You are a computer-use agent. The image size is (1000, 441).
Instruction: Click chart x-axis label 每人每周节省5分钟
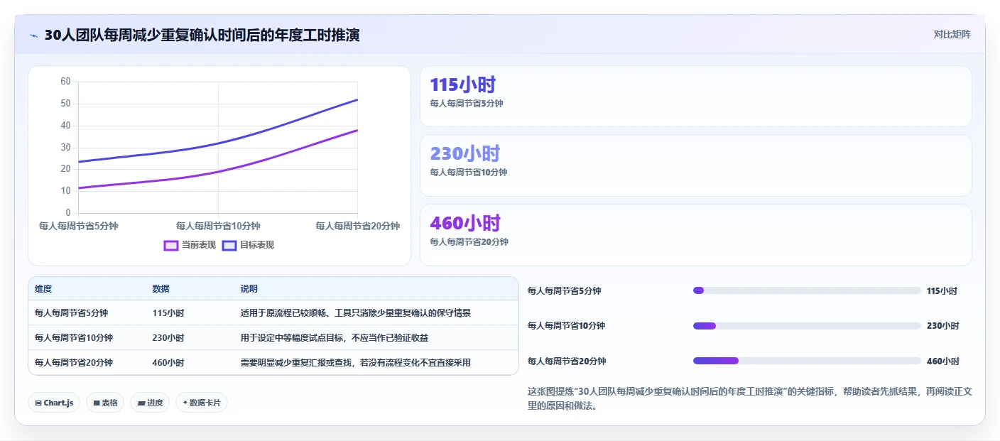pos(78,226)
